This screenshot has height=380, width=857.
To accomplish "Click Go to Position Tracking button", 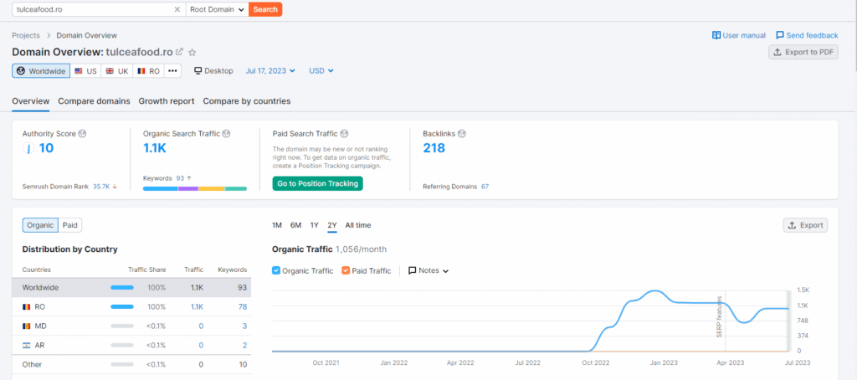I will pos(317,183).
